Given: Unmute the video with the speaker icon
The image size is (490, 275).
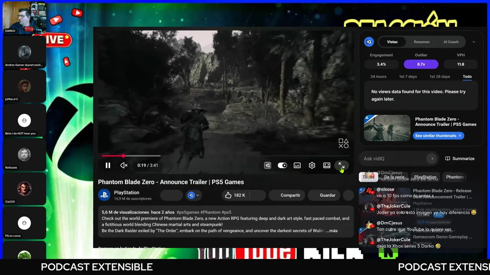Looking at the screenshot, I should click(x=124, y=165).
